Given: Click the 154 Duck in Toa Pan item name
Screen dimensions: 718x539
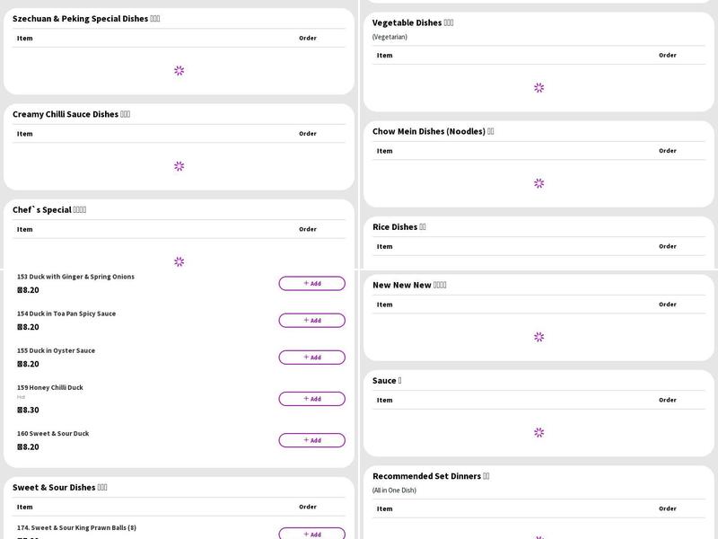Looking at the screenshot, I should click(x=66, y=314).
